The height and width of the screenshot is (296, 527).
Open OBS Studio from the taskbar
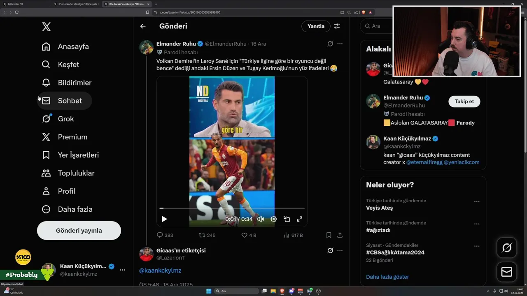[318, 291]
